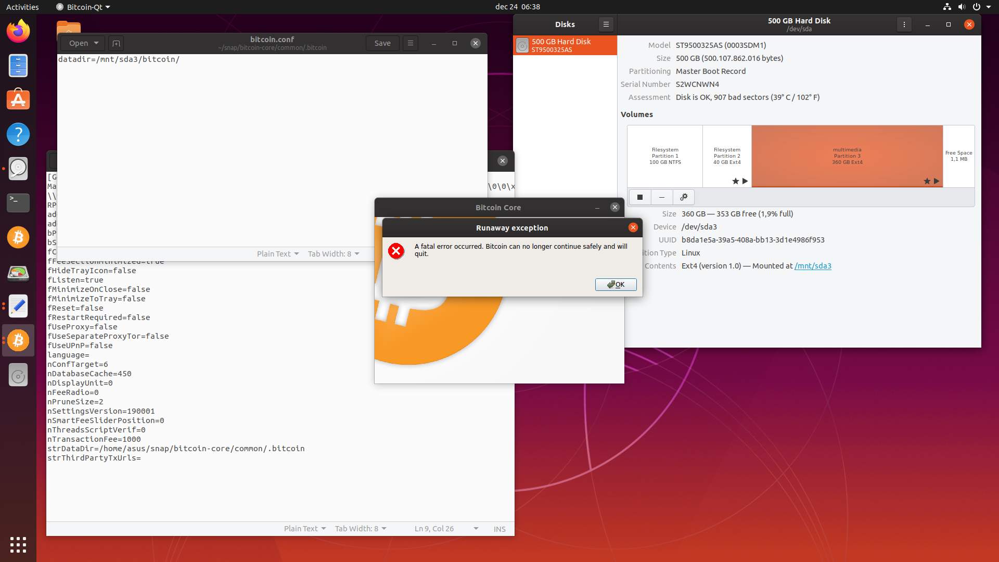Show Applications grid in the dock

point(18,544)
